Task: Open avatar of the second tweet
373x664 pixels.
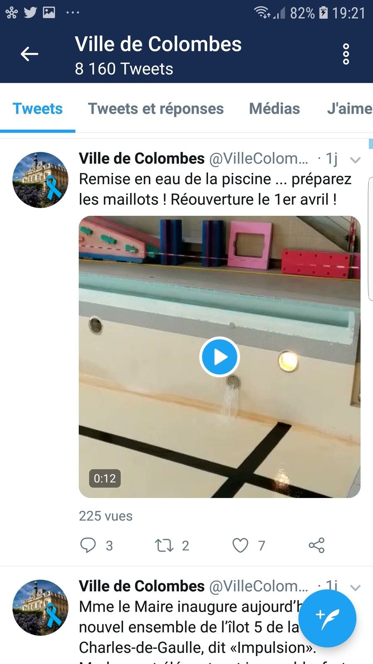Action: [x=40, y=607]
